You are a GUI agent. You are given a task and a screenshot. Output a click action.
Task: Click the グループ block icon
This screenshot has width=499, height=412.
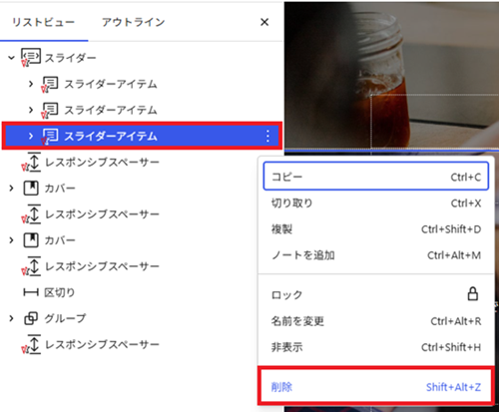31,318
